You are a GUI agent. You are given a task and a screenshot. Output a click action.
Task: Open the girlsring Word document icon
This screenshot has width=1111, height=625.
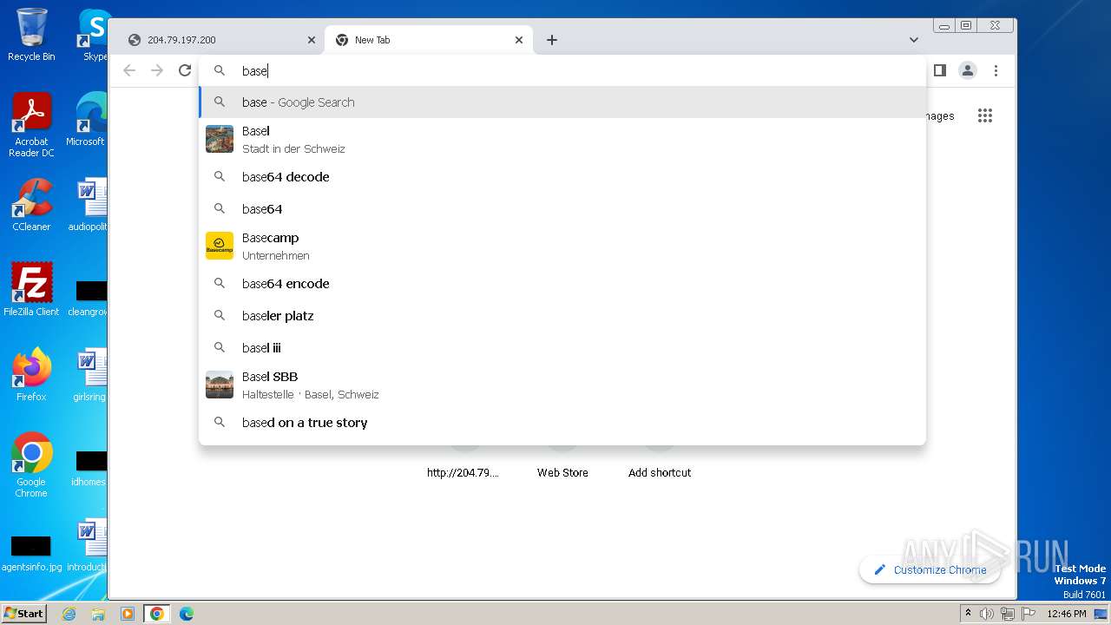[x=90, y=374]
